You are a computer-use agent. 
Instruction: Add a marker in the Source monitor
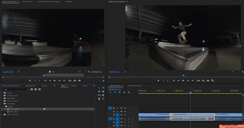click(30, 80)
